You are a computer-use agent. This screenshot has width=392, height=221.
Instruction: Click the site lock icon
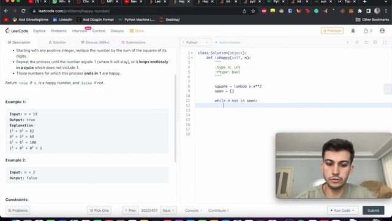(x=34, y=11)
